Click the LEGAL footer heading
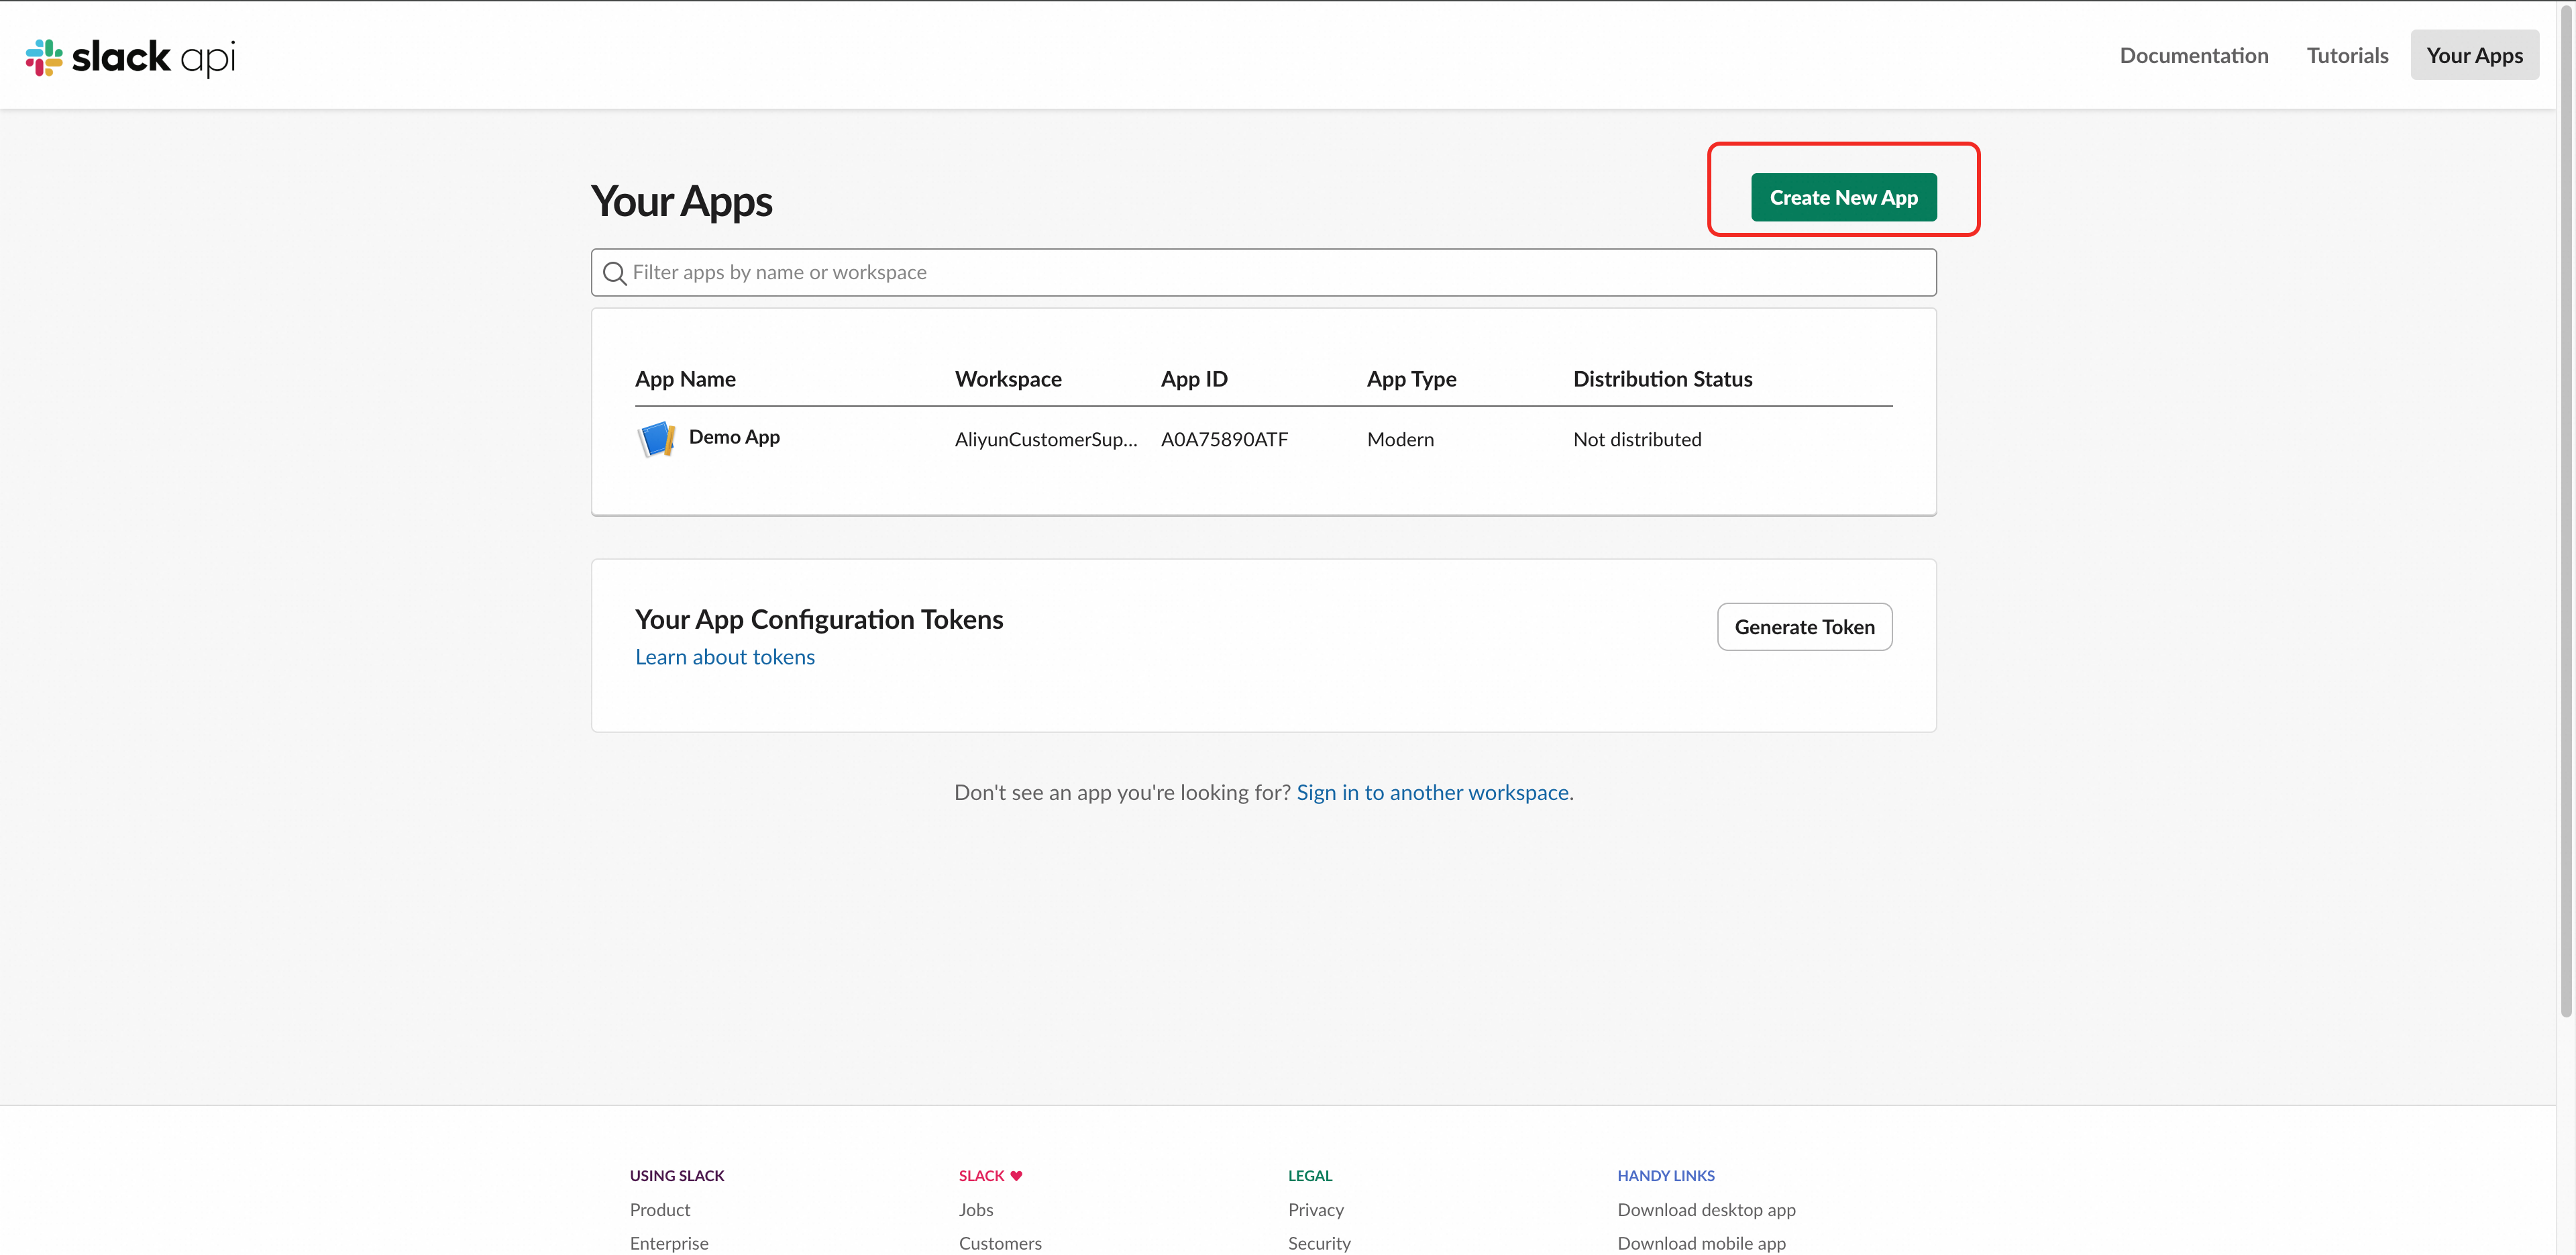Screen dimensions: 2576x1255 1310,1175
